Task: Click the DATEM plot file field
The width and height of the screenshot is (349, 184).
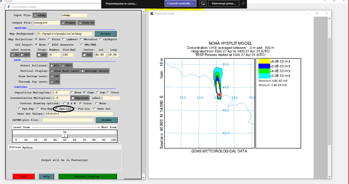Action: [x=68, y=120]
